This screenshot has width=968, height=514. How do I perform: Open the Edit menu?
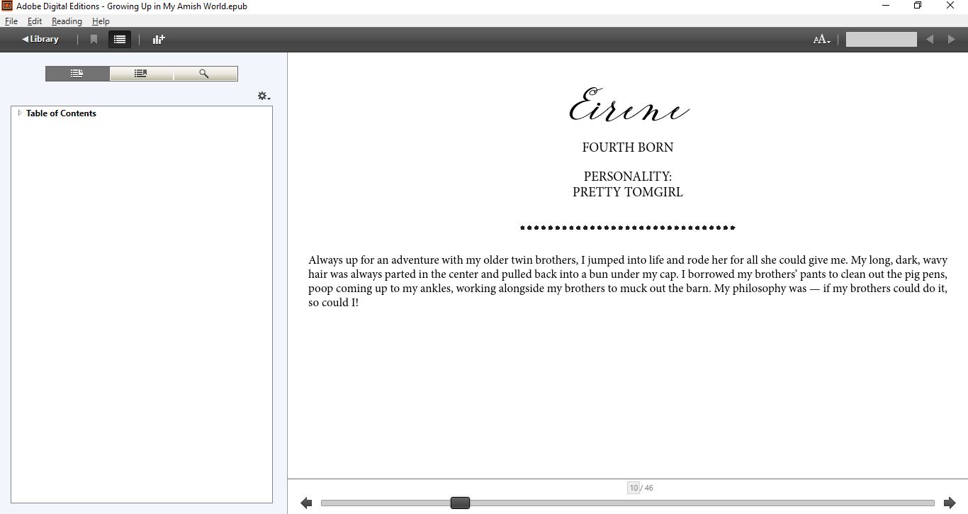35,21
